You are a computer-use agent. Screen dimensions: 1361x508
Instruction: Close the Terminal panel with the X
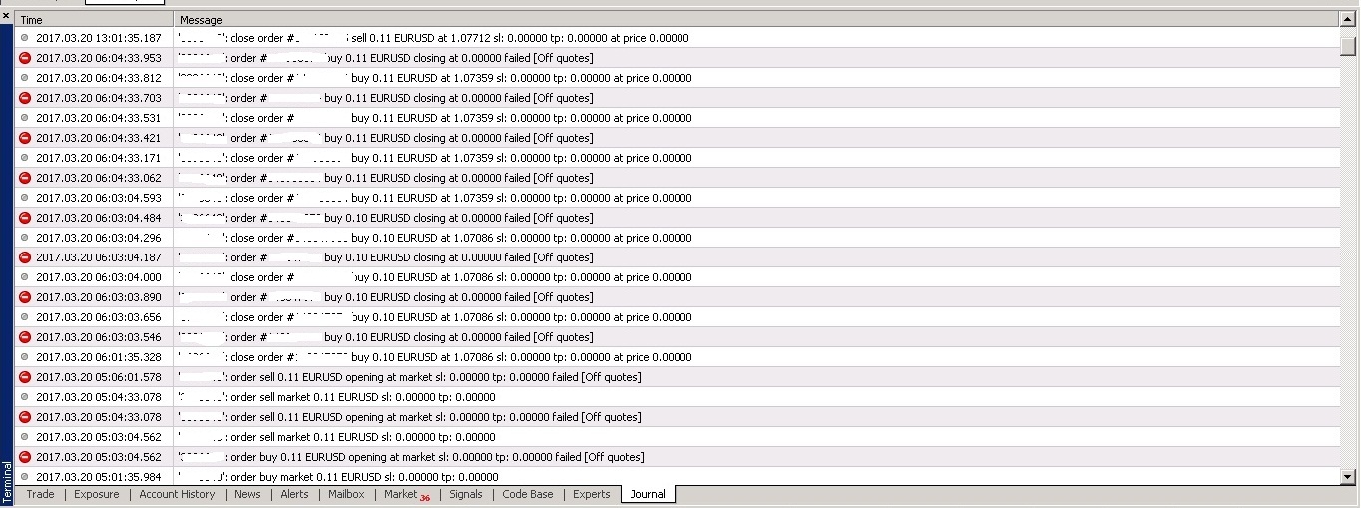coord(6,17)
